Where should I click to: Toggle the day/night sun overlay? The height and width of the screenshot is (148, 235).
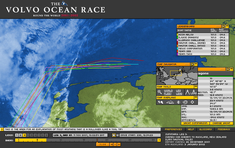pos(178,102)
